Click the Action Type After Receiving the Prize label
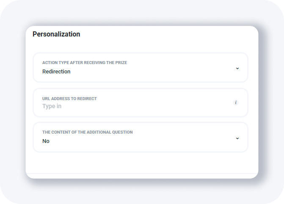The height and width of the screenshot is (204, 284). pos(84,63)
